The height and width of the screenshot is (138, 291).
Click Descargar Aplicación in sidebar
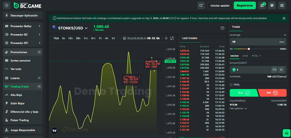point(23,16)
